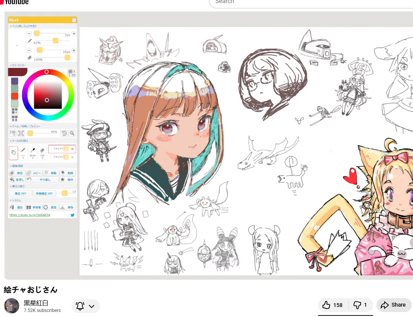Image resolution: width=413 pixels, height=317 pixels.
Task: Open the 黒星紅白 channel name
Action: click(x=36, y=303)
